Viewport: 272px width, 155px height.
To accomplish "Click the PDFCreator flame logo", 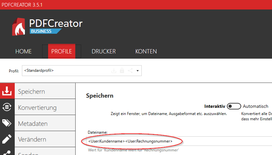I will click(19, 27).
